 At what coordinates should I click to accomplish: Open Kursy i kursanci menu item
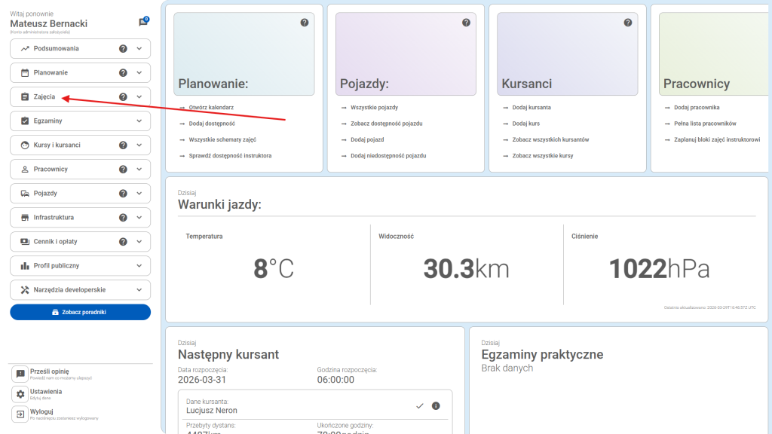tap(57, 145)
